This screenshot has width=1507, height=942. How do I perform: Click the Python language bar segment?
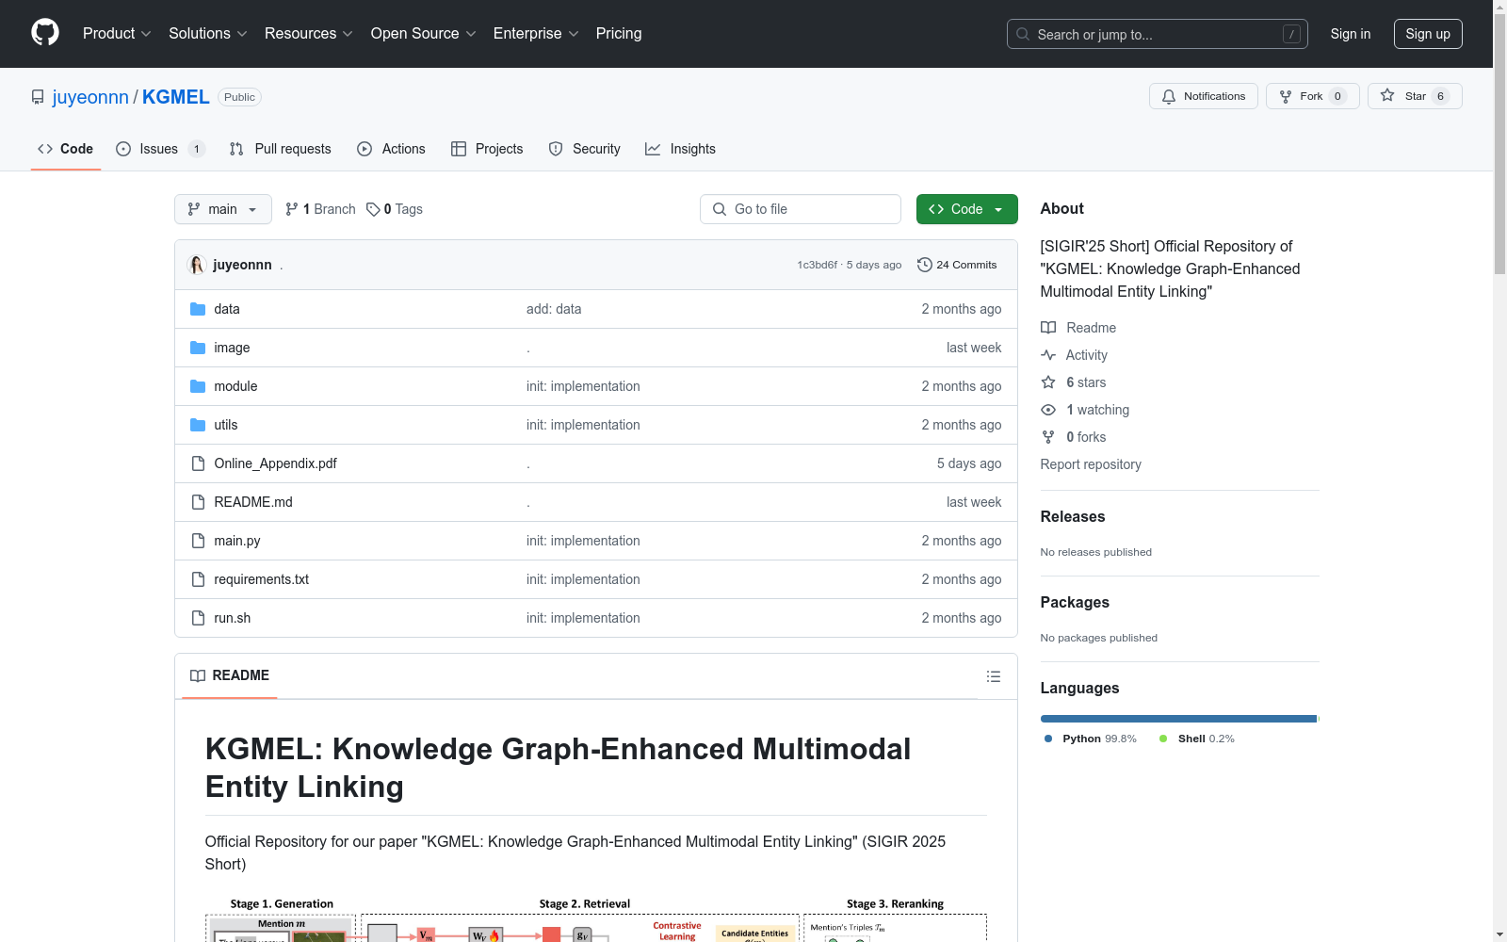click(1178, 719)
